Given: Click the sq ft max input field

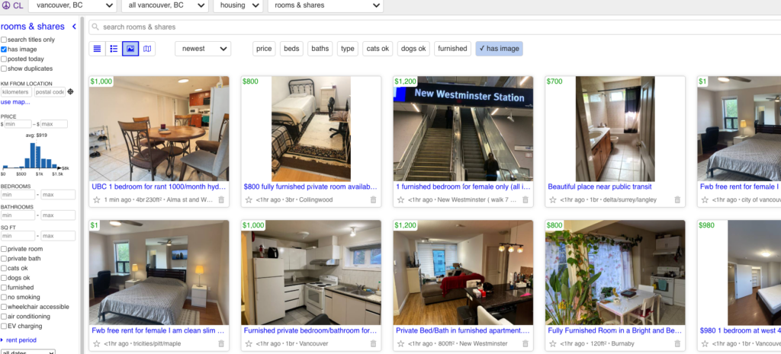Looking at the screenshot, I should [x=58, y=236].
